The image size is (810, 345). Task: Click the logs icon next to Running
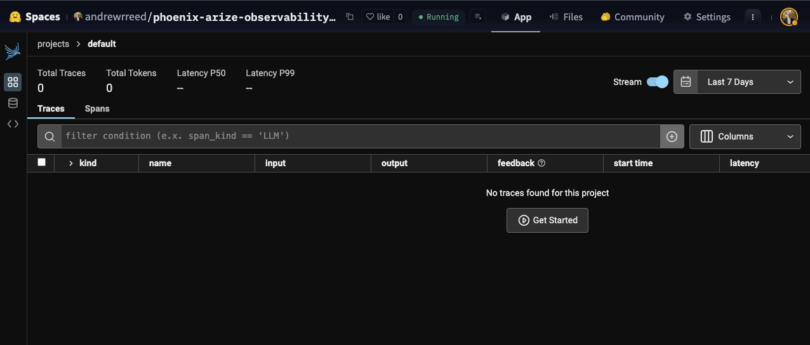coord(478,17)
